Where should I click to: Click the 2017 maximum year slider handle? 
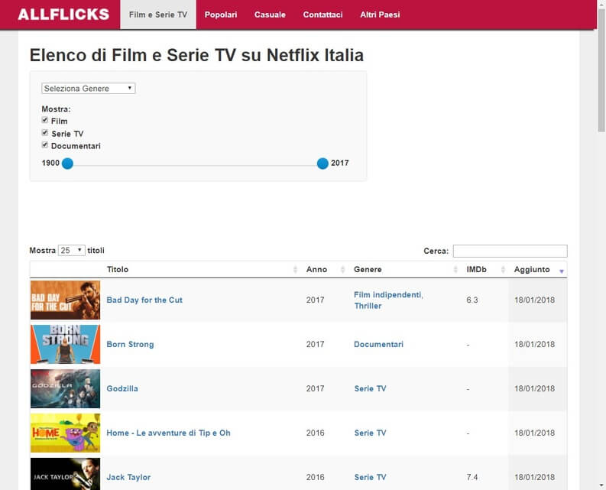(322, 164)
